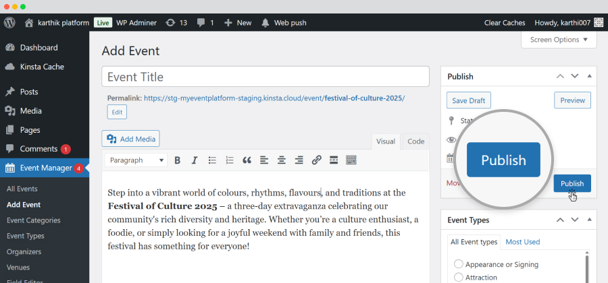Image resolution: width=608 pixels, height=283 pixels.
Task: Open Event Categories submenu
Action: (x=33, y=220)
